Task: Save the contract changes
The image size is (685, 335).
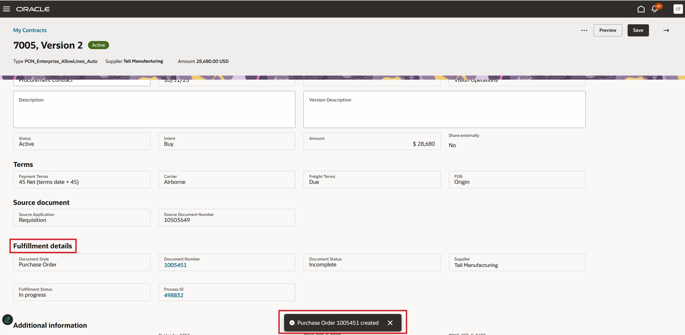Action: click(x=638, y=30)
